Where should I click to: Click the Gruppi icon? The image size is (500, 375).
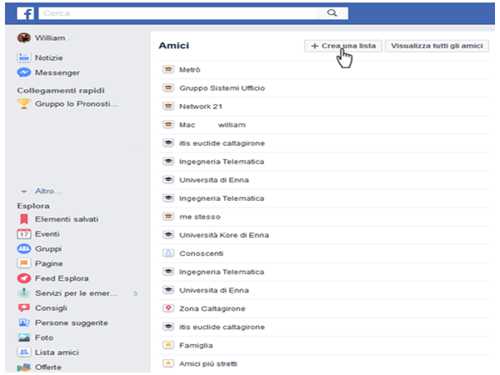(23, 248)
